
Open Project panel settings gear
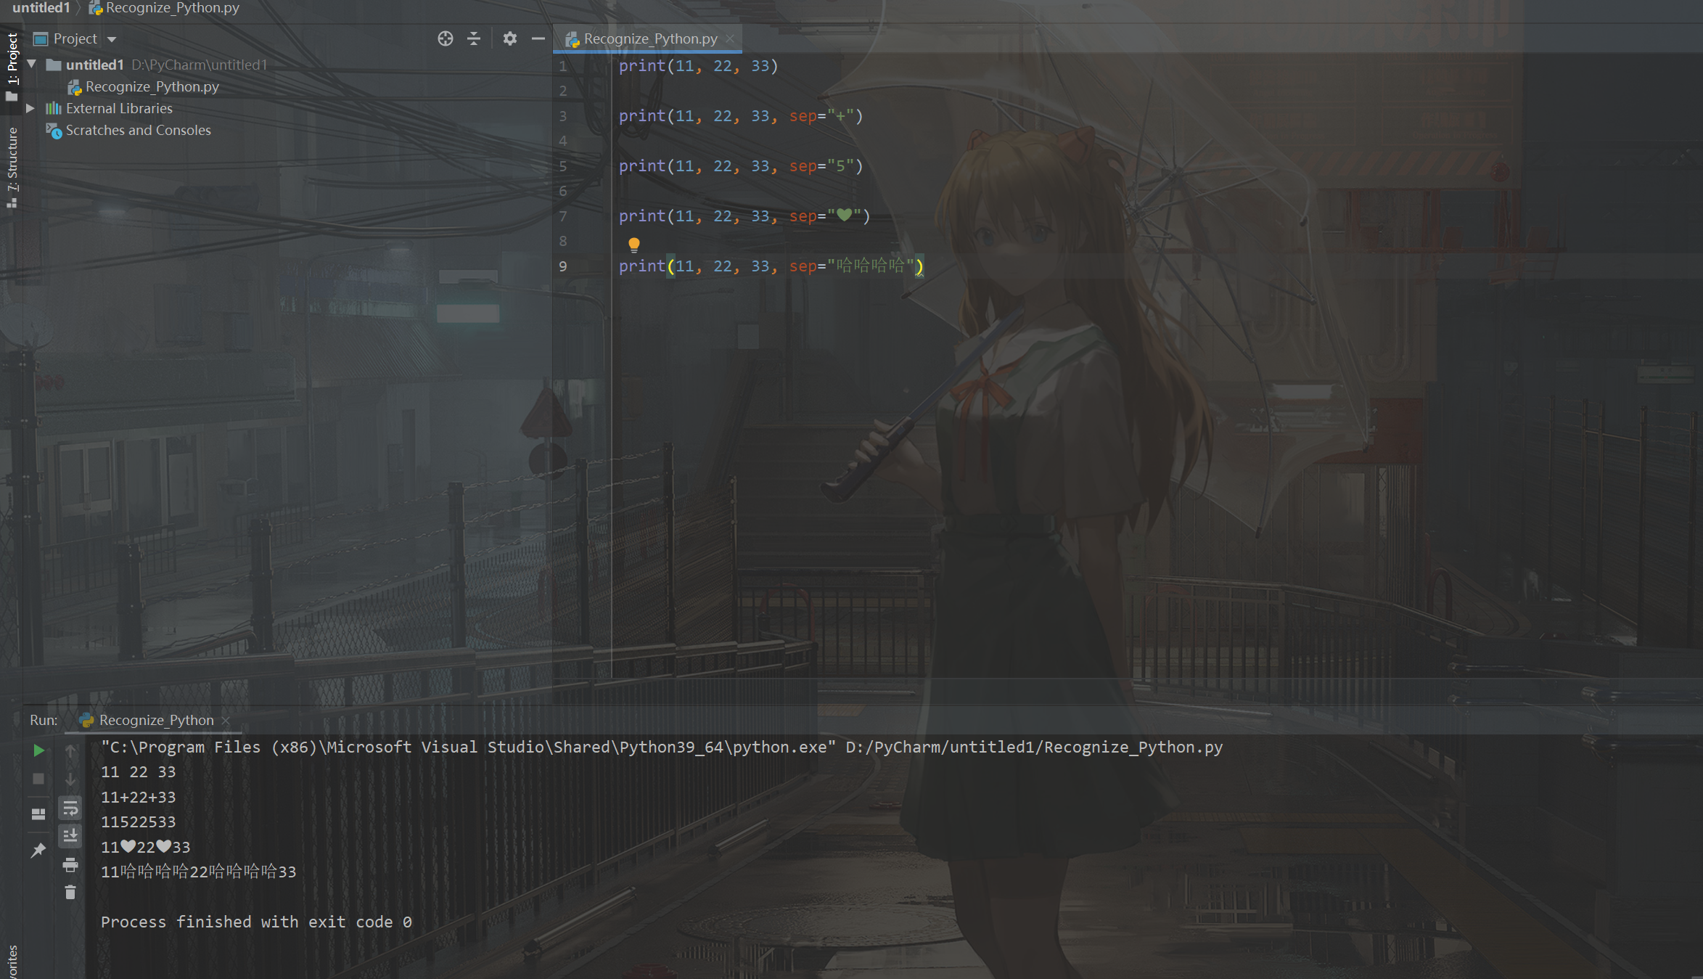pyautogui.click(x=509, y=39)
